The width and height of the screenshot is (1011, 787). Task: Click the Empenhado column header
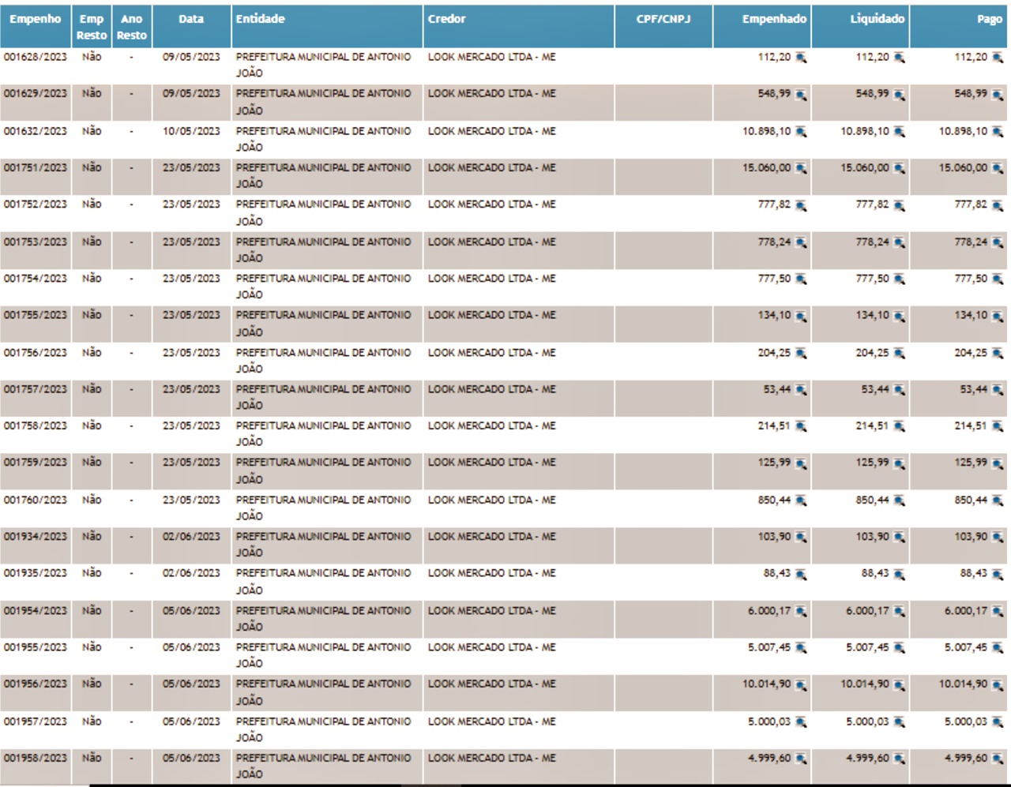coord(774,19)
